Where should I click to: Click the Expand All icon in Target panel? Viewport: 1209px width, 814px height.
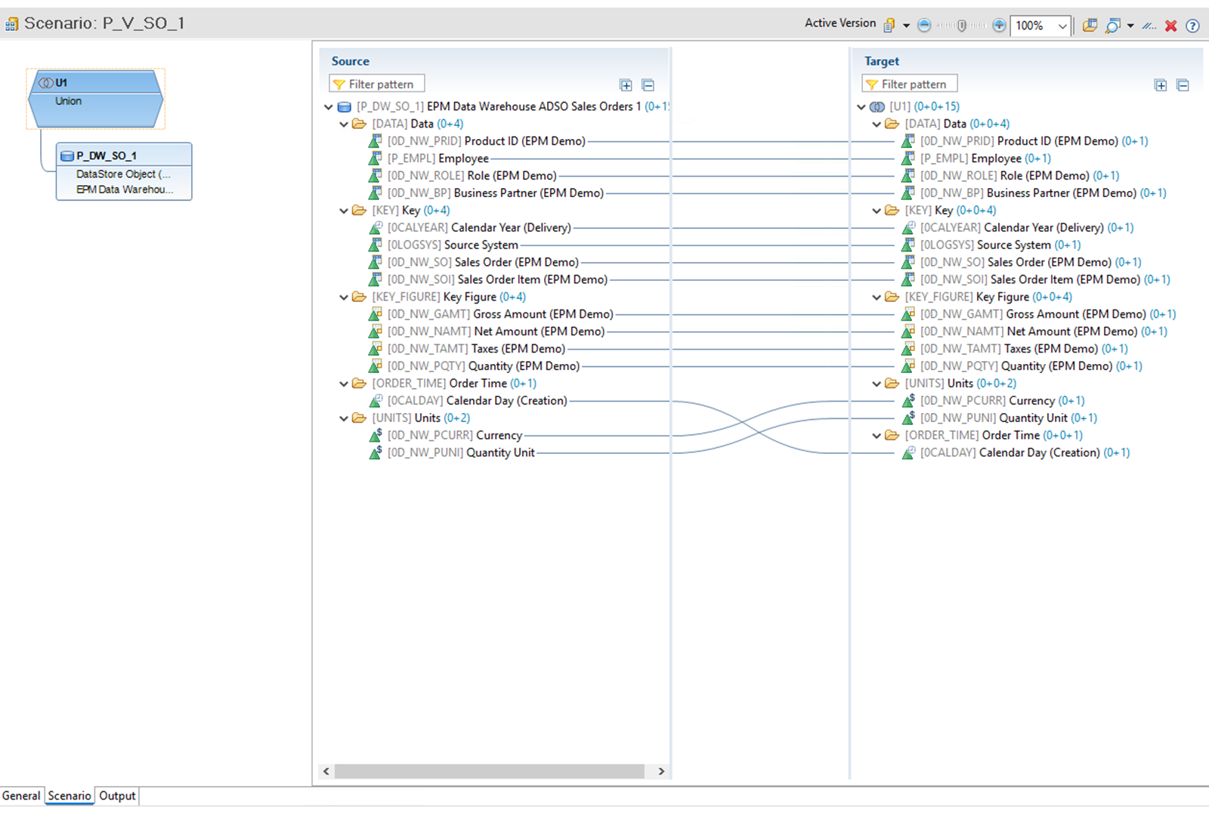1161,85
